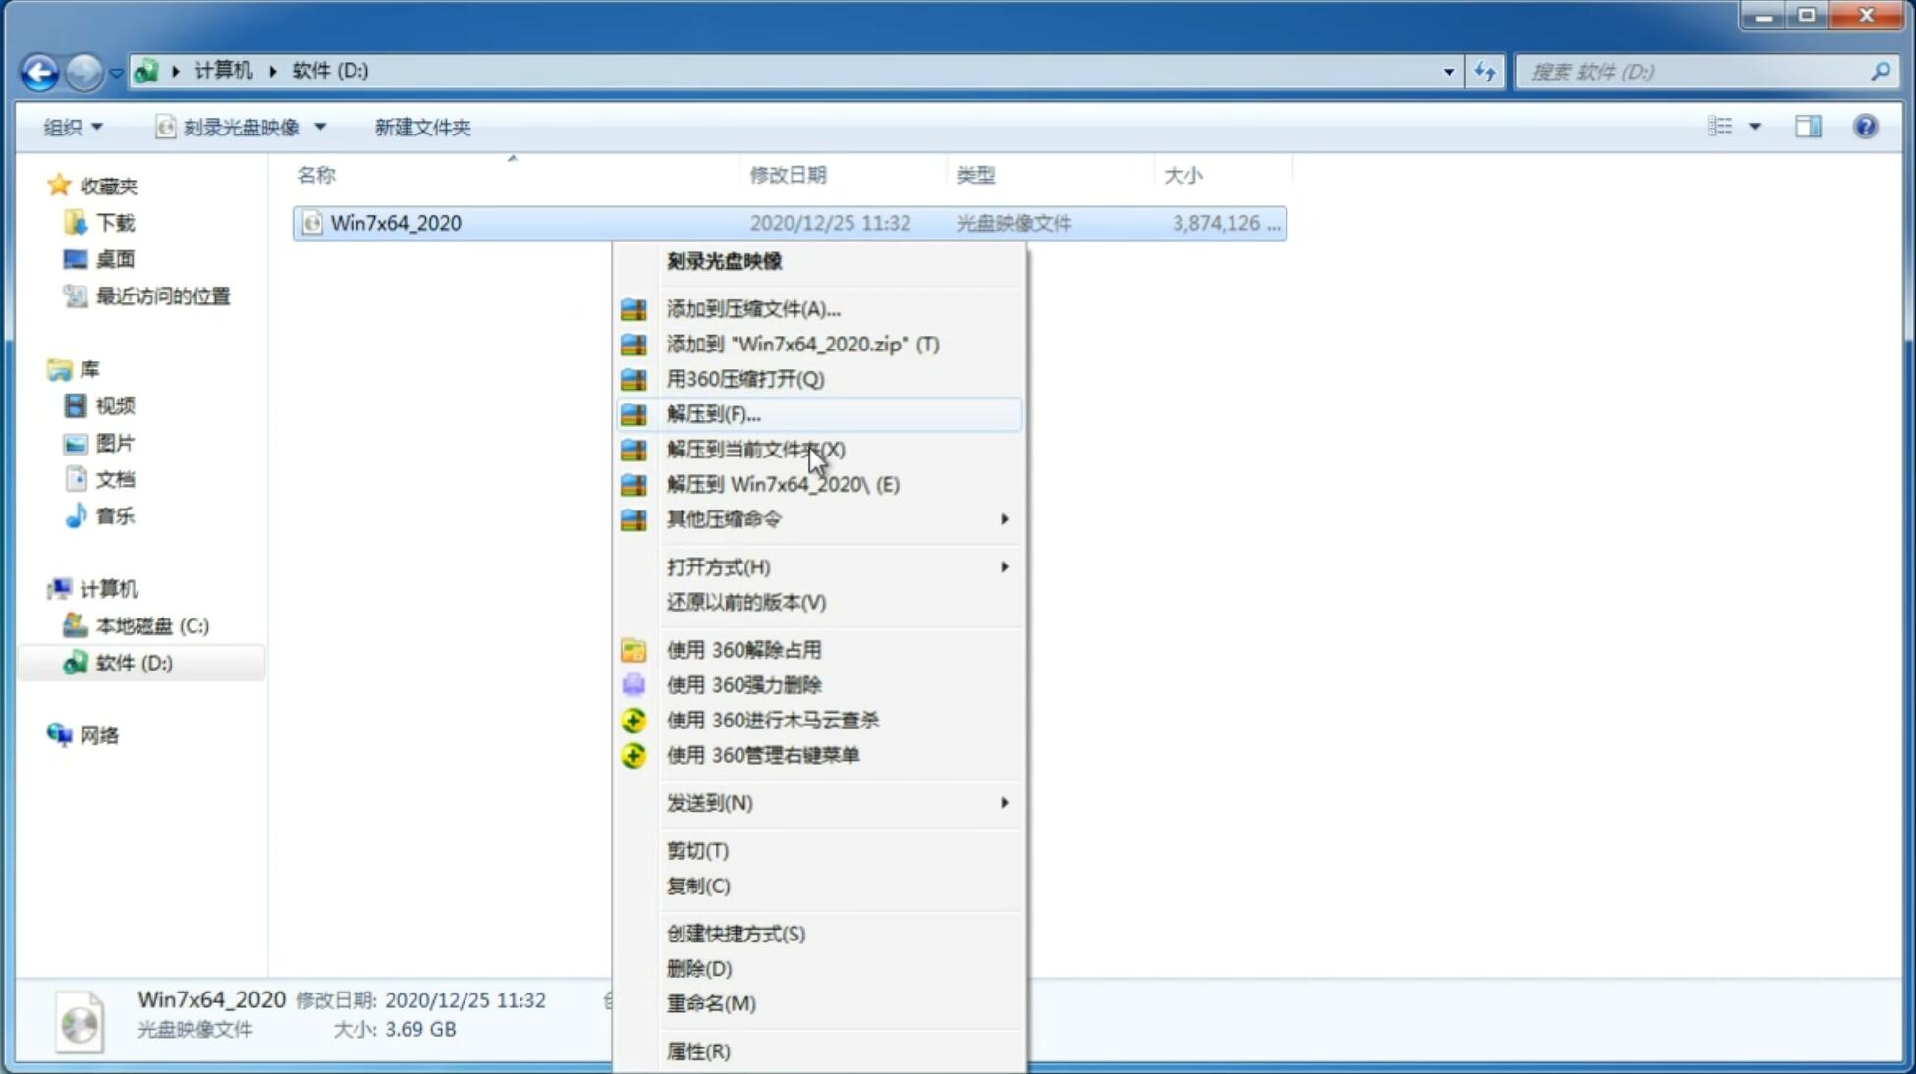This screenshot has width=1916, height=1074.
Task: Expand 发送到 submenu arrow
Action: 1004,803
